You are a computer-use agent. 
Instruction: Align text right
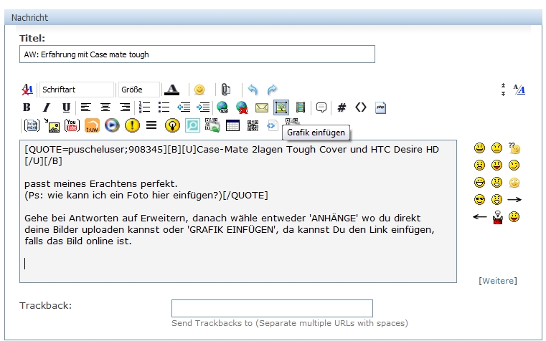pyautogui.click(x=125, y=107)
